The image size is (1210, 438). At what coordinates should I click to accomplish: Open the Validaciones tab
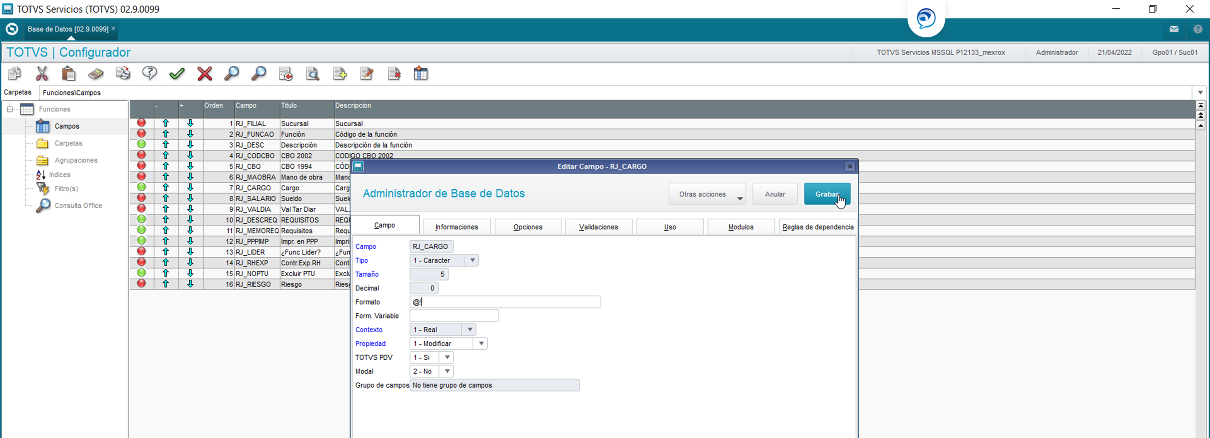click(599, 227)
